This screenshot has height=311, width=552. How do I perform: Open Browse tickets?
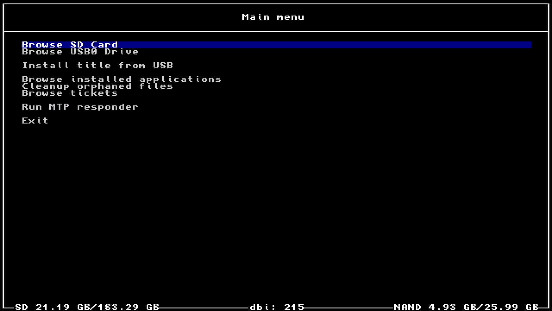[70, 93]
